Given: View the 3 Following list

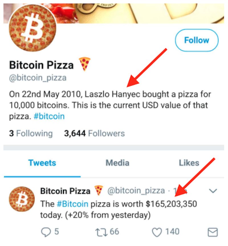Looking at the screenshot, I should tap(31, 133).
